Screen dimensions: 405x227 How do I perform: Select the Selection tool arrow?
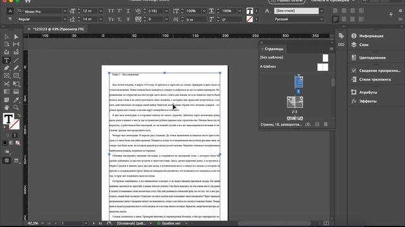click(x=7, y=37)
